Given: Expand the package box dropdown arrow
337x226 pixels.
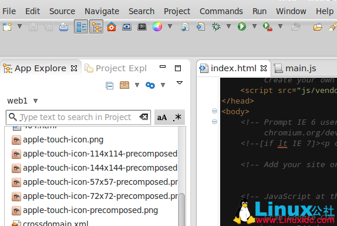Looking at the screenshot, I should 137,85.
